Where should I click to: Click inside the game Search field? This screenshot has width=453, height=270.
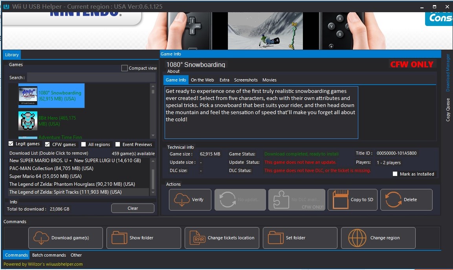(x=91, y=78)
